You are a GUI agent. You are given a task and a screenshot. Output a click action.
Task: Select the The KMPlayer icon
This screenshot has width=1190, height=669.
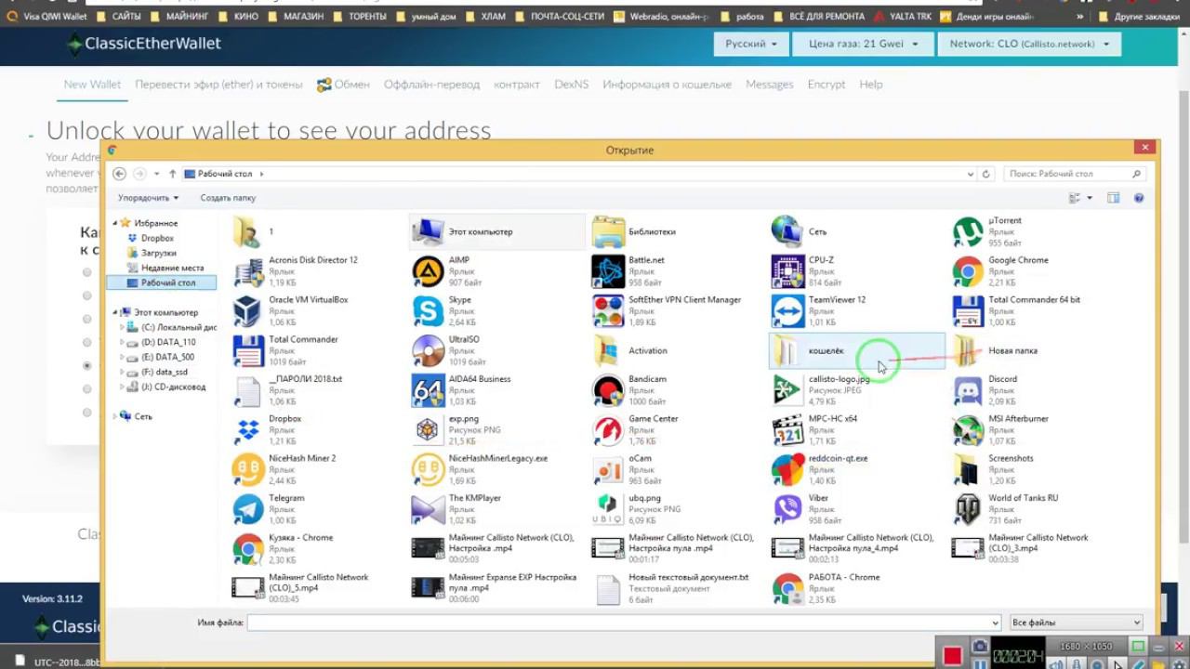[x=428, y=509]
